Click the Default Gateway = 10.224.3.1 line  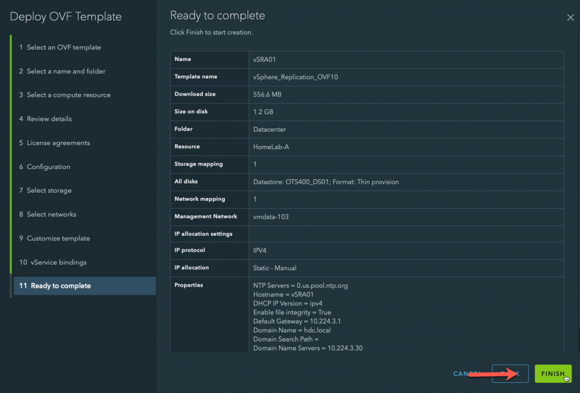[x=297, y=321]
